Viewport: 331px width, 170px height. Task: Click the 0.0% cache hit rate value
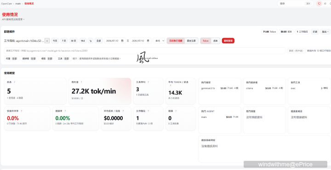[x=13, y=118]
